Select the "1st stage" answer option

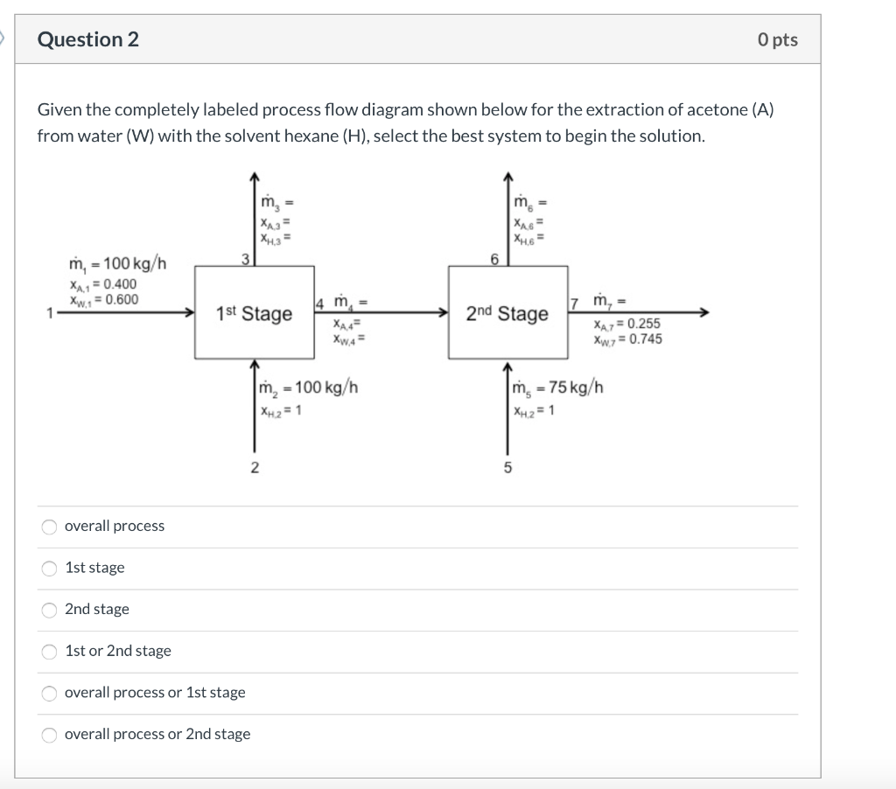point(50,568)
